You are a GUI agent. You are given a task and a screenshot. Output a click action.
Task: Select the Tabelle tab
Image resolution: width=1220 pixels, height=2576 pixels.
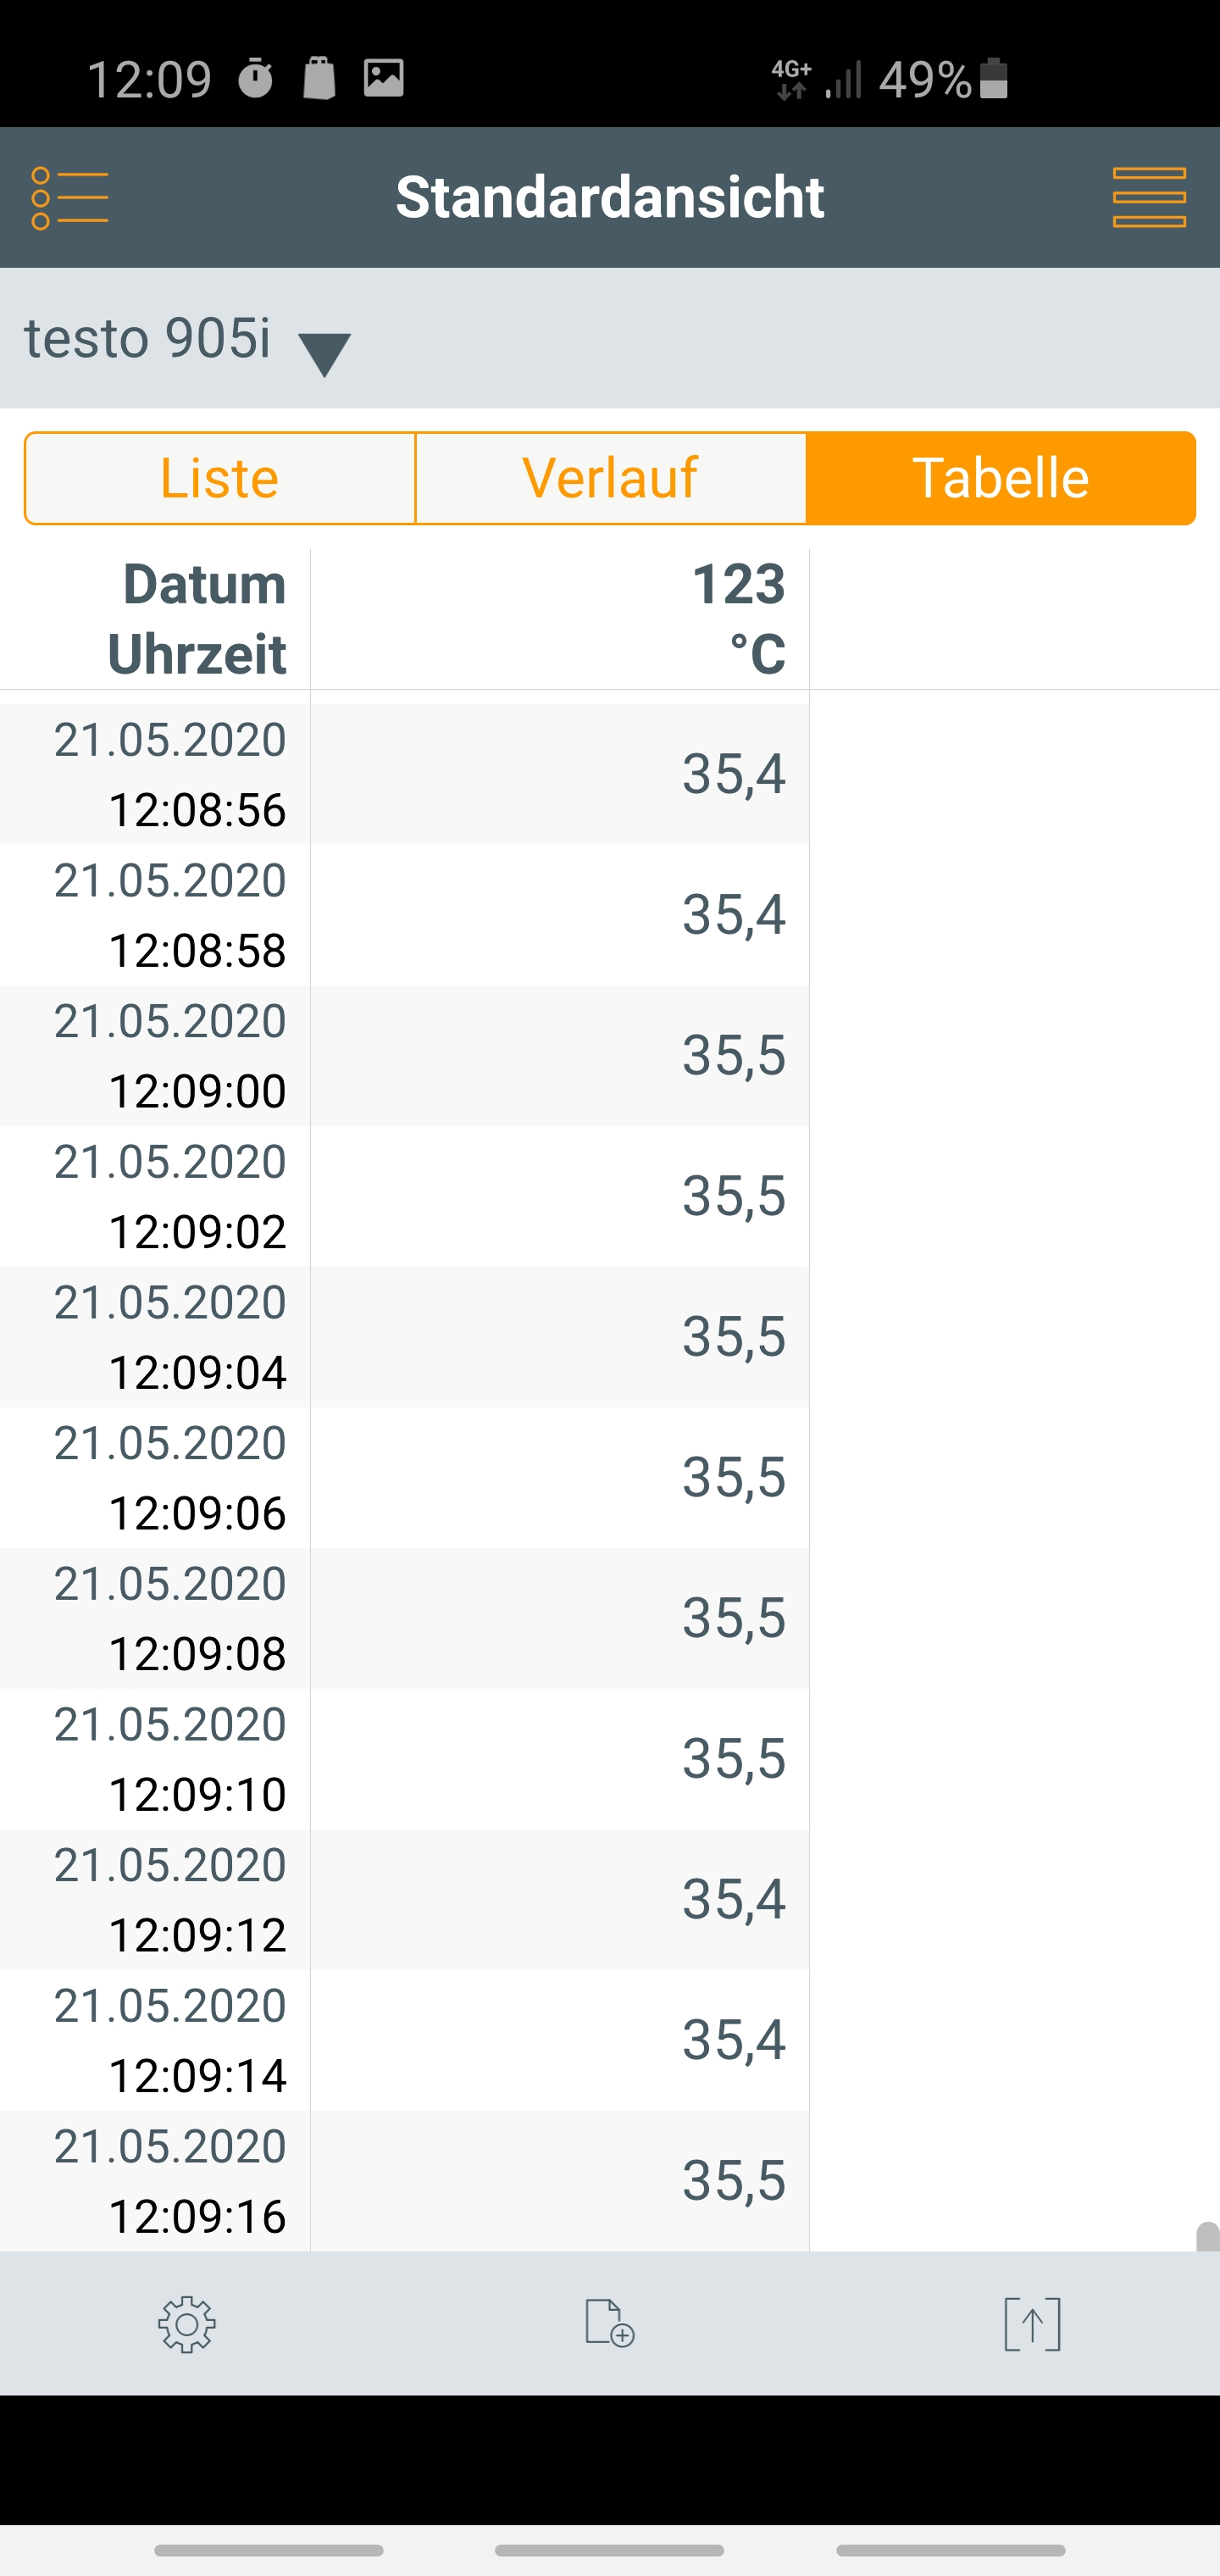tap(1000, 478)
